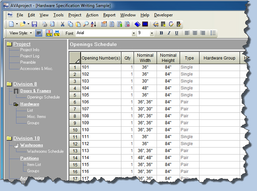Toggle Bold formatting
Screen dimensions: 257x191
[161, 33]
